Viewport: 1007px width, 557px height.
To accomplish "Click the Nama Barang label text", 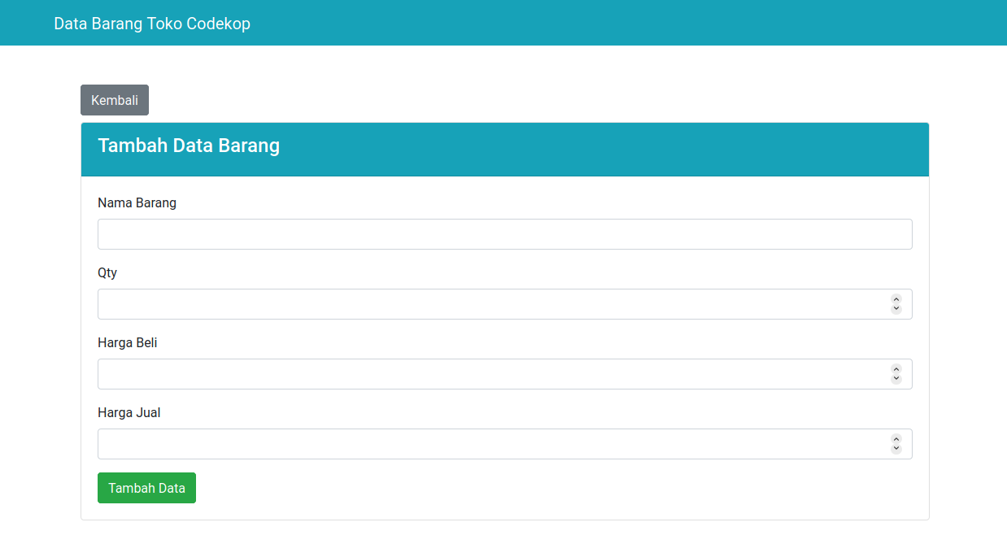I will tap(137, 202).
